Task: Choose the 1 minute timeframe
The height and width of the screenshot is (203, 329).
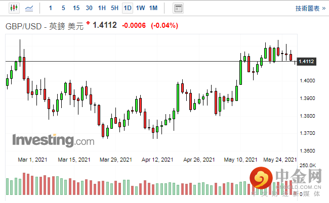Action: point(50,8)
